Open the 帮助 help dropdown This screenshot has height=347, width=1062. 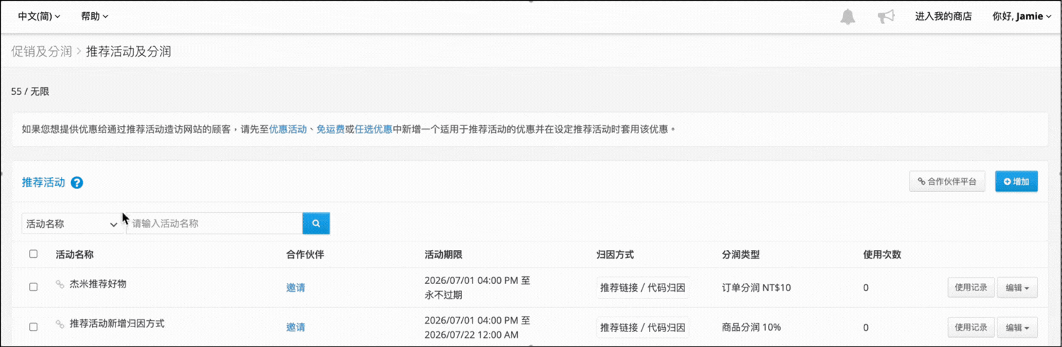(x=94, y=16)
